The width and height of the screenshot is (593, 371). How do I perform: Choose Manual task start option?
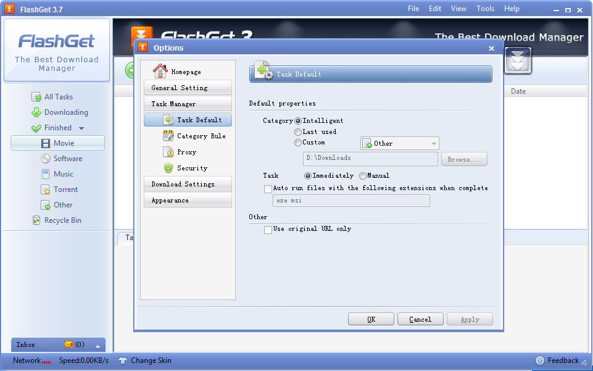tap(363, 176)
